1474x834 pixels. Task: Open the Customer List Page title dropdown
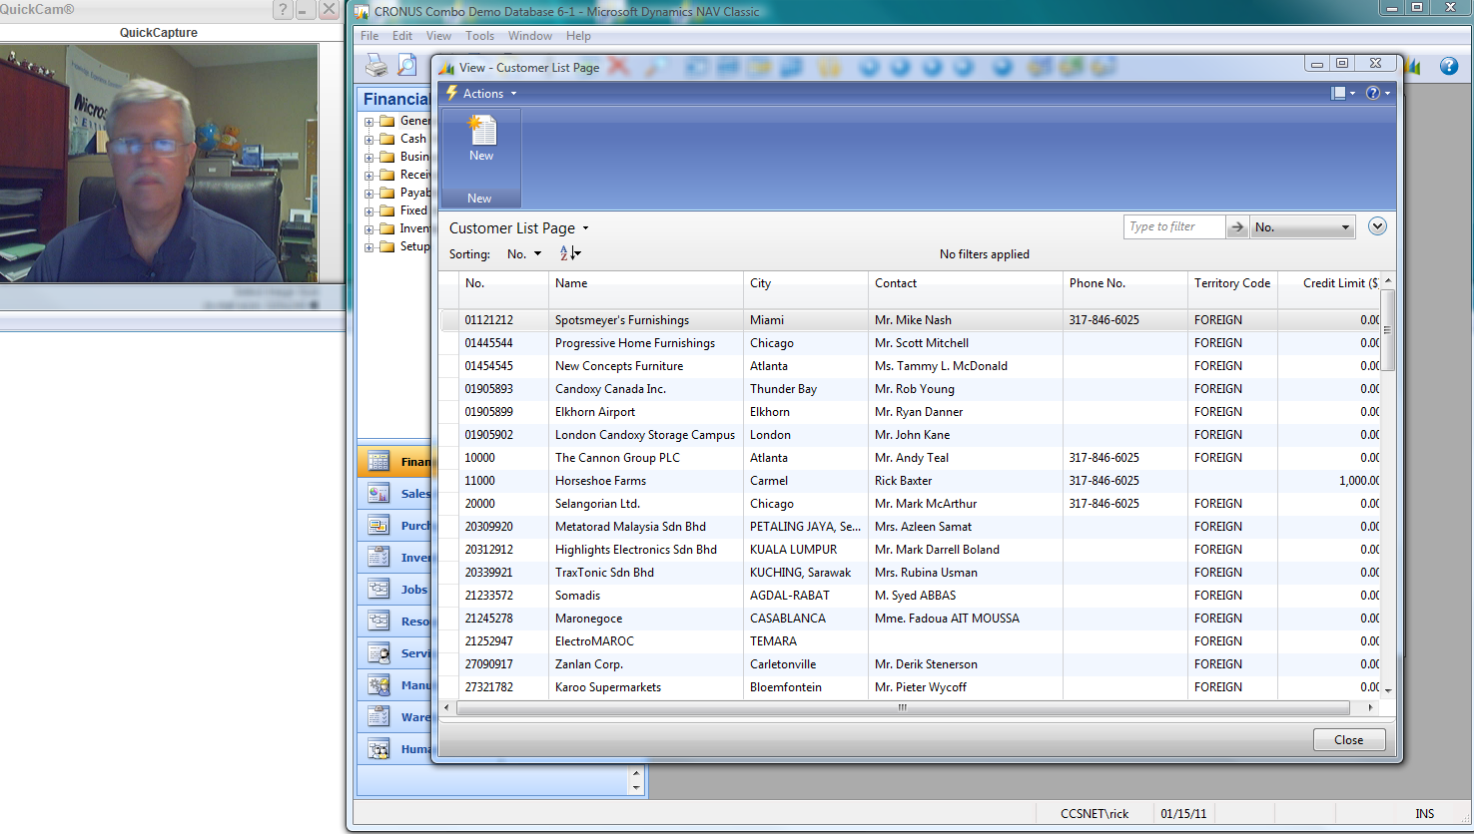pos(518,228)
